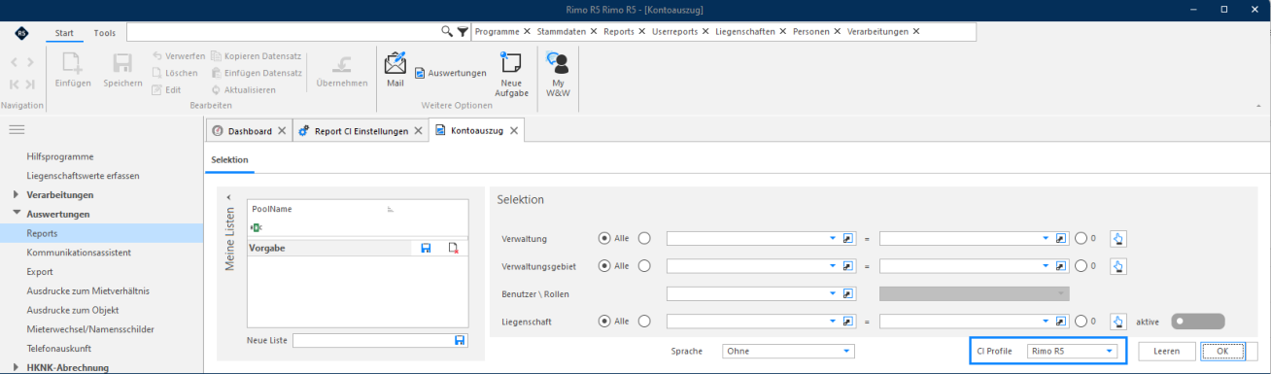The height and width of the screenshot is (374, 1271).
Task: Create a Neue Aufgabe
Action: pos(511,74)
